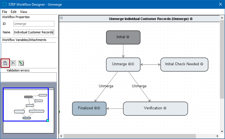Click the Edit variable pencil icon
This screenshot has height=139, width=225.
(21, 63)
